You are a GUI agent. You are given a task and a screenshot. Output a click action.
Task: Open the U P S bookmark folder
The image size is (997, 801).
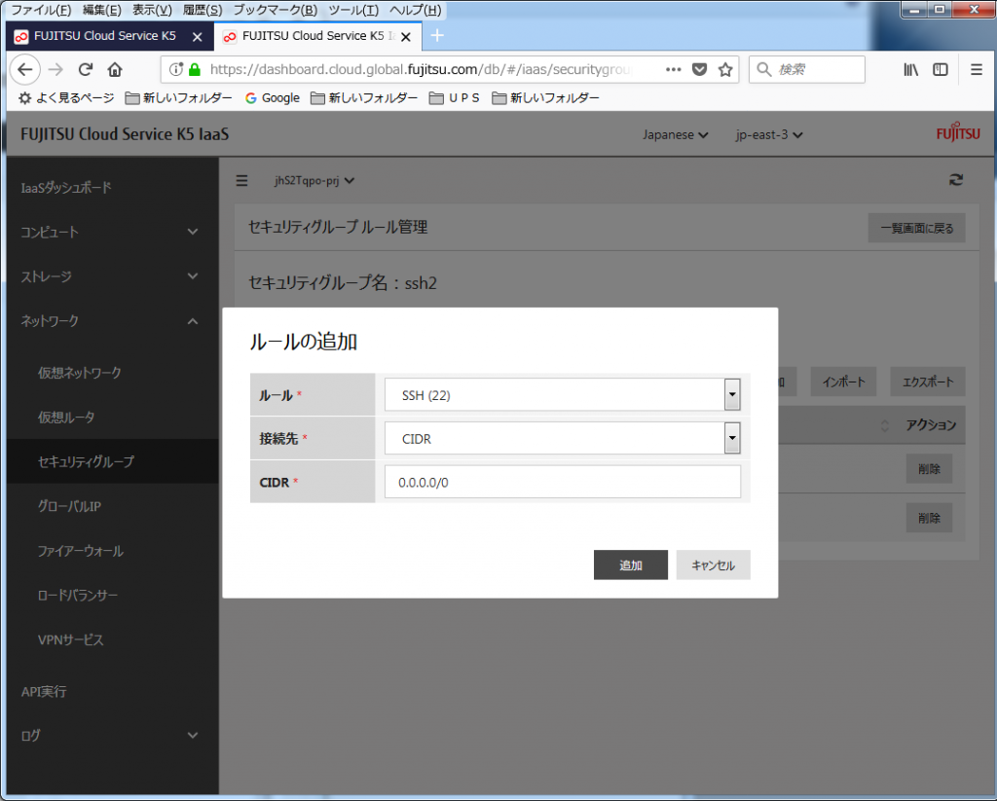point(455,98)
